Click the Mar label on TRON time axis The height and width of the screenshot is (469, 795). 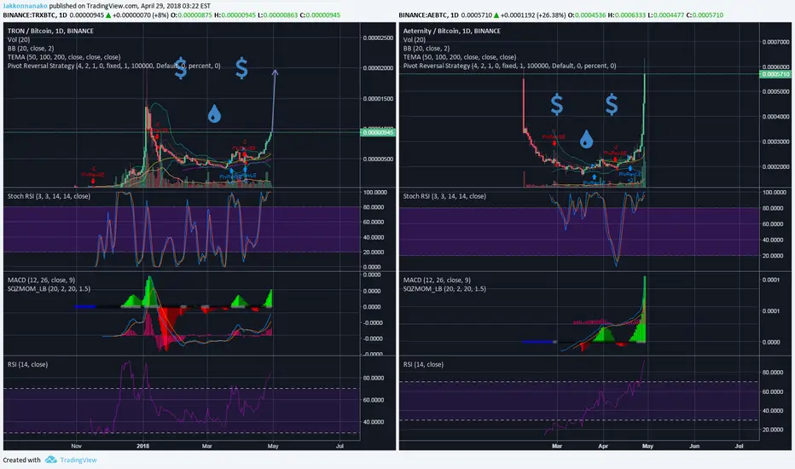[x=207, y=446]
